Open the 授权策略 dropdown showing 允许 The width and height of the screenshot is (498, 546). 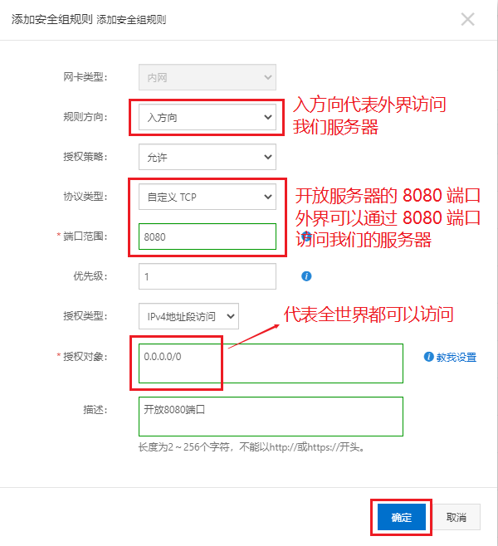pyautogui.click(x=207, y=157)
